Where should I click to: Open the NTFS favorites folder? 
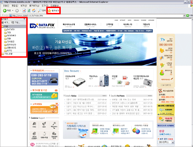[8, 51]
